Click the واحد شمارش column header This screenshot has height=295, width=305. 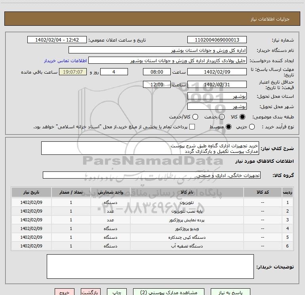(110, 192)
